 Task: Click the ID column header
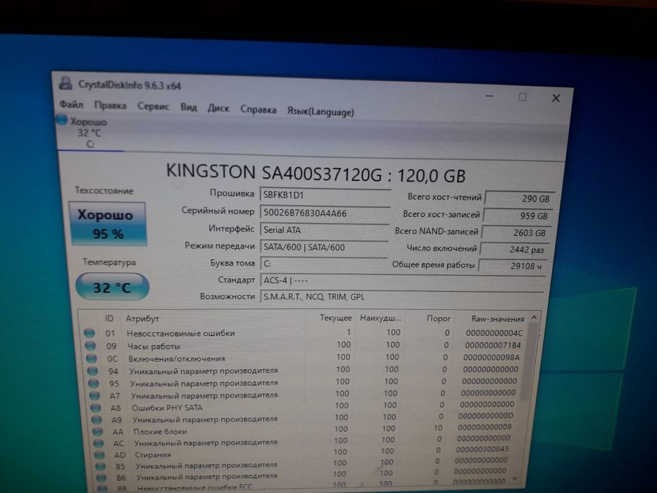(x=109, y=318)
